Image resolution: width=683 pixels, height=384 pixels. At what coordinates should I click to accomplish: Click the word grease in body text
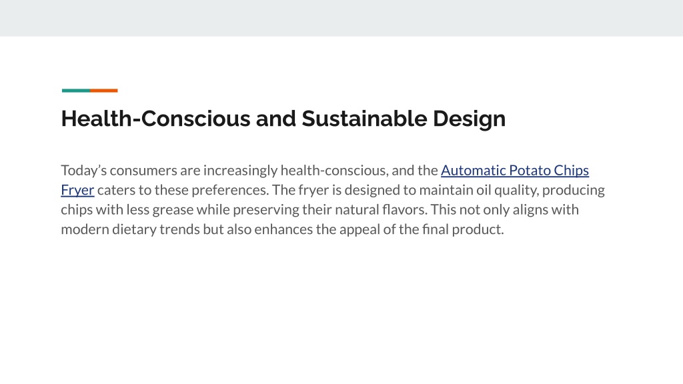click(173, 209)
